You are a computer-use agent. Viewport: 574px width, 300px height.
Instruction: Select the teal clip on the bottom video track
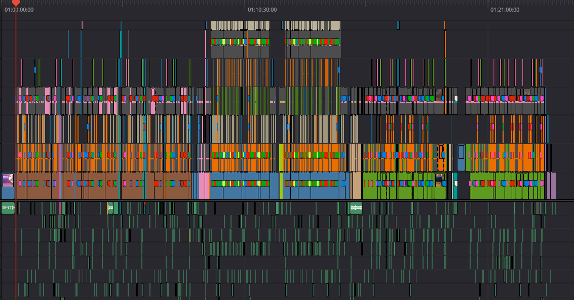[x=455, y=186]
